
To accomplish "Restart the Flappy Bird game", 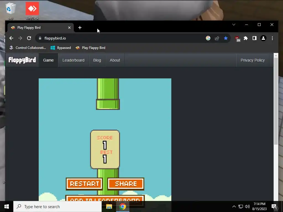I will click(x=85, y=184).
